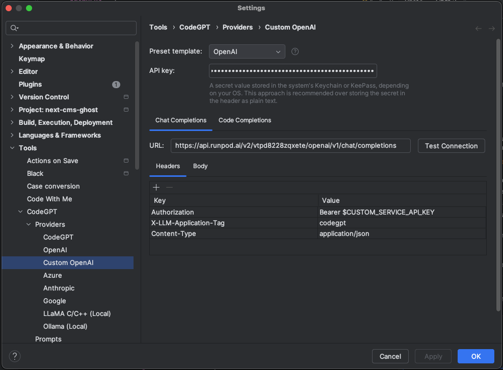Confirm settings with the OK button
This screenshot has height=370, width=503.
tap(475, 356)
